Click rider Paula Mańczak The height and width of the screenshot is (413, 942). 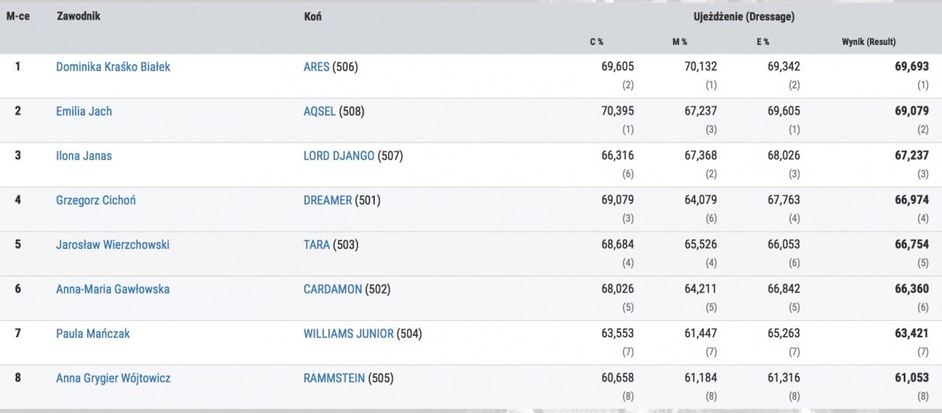click(x=93, y=334)
